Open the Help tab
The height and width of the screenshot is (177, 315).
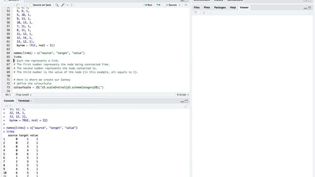tap(233, 7)
